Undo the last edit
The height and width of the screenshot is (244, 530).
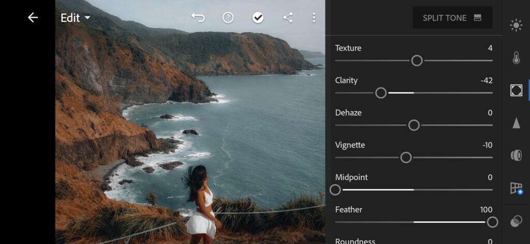(x=198, y=18)
